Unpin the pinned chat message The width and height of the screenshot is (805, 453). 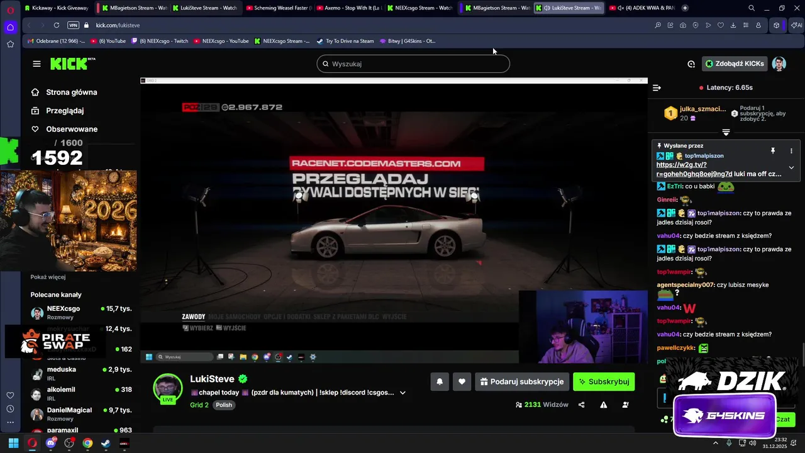tap(773, 151)
